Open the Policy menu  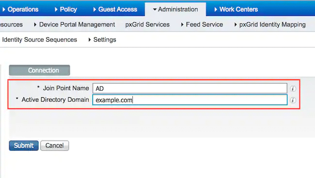[66, 9]
